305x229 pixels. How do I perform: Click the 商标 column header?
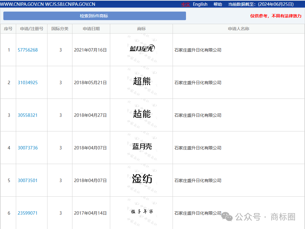click(142, 29)
